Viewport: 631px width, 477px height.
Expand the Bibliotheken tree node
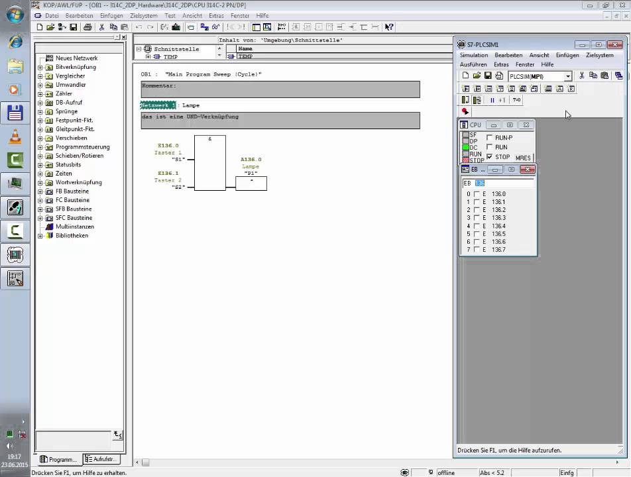40,236
